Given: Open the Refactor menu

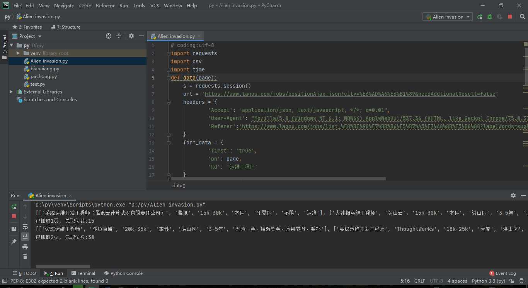Looking at the screenshot, I should pyautogui.click(x=105, y=6).
